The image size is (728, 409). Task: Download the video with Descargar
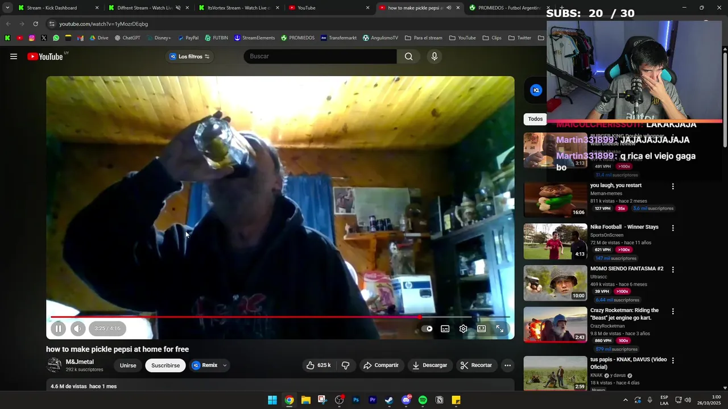429,365
